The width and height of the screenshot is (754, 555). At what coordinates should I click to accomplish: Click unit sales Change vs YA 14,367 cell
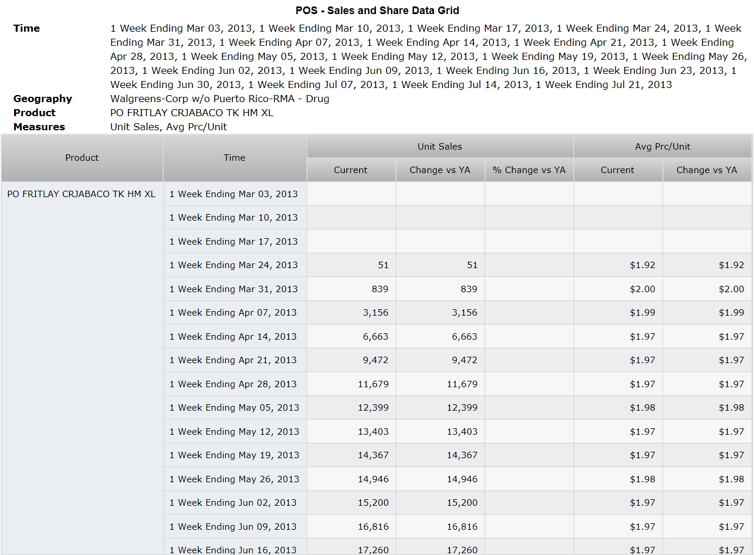pos(440,455)
